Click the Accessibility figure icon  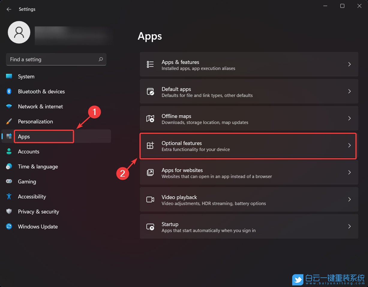point(9,197)
